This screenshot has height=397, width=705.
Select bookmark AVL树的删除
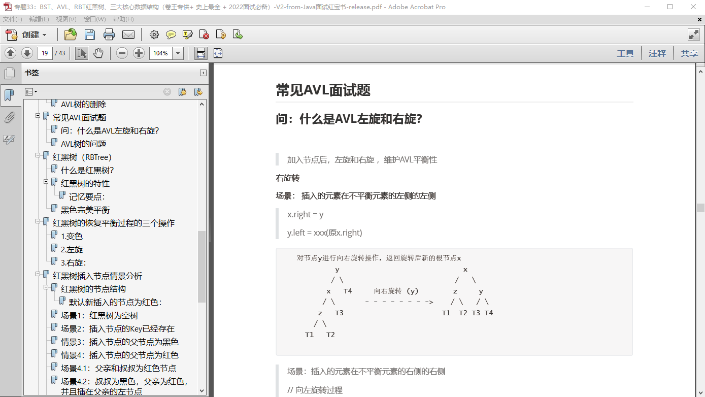tap(84, 104)
